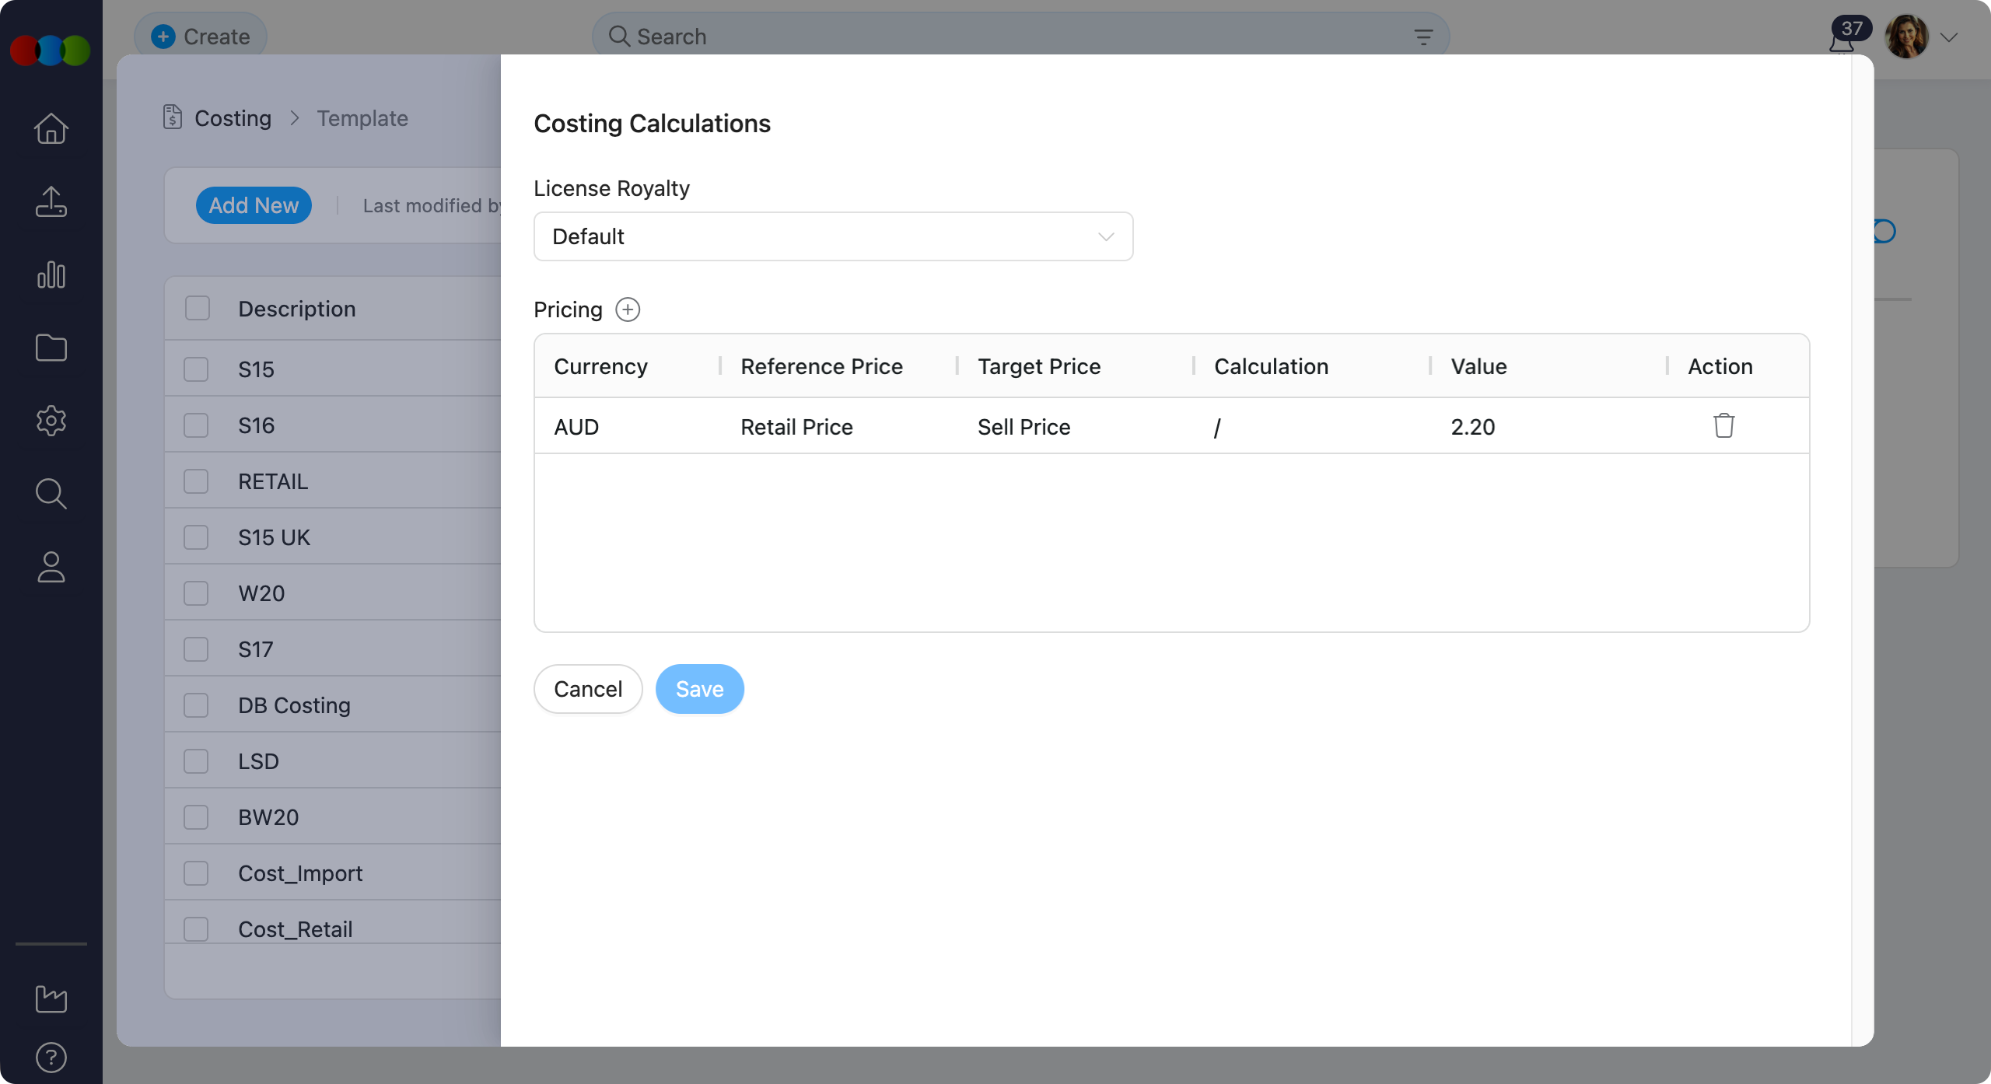Image resolution: width=1991 pixels, height=1084 pixels.
Task: Click the notification bell with 37 badge
Action: (1842, 40)
